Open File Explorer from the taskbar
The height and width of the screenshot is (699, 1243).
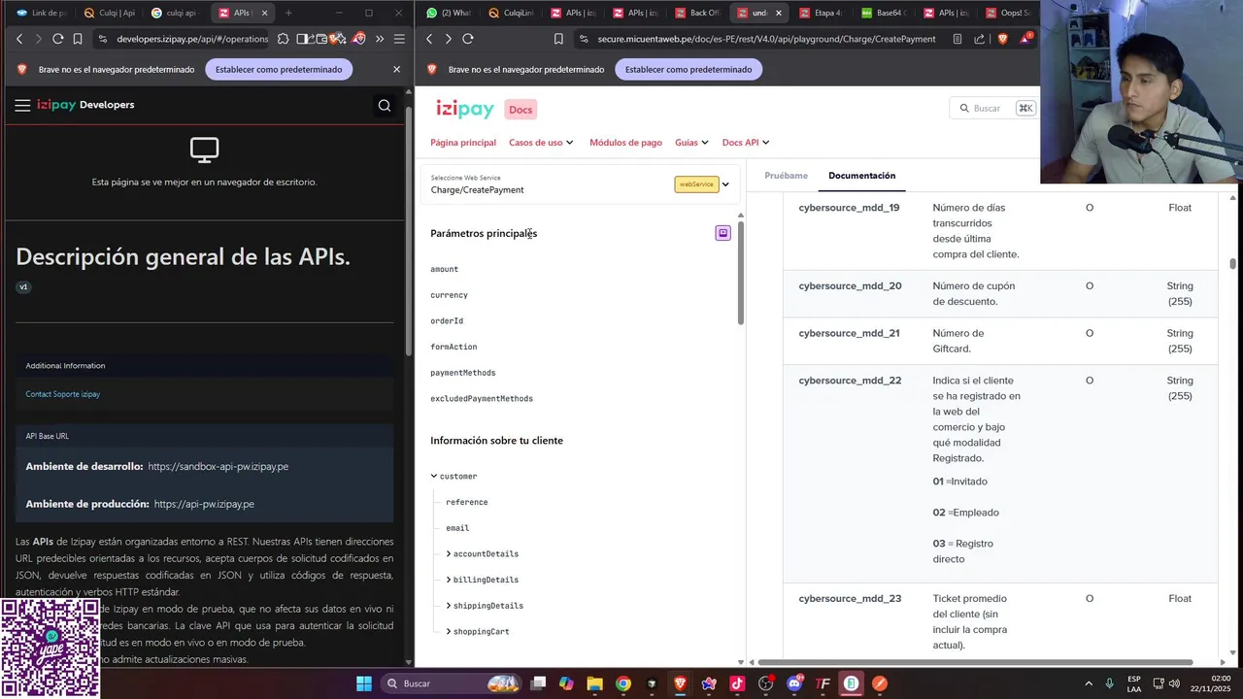pyautogui.click(x=594, y=683)
